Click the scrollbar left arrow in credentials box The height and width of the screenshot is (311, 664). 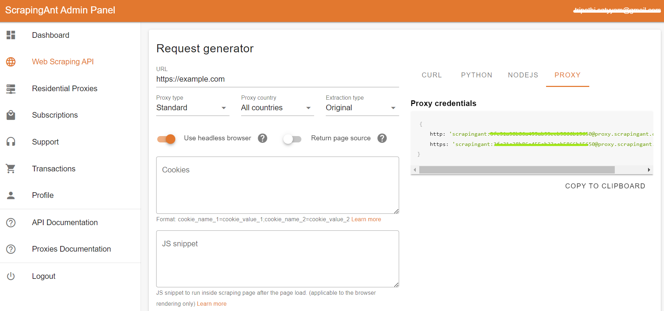(x=415, y=170)
